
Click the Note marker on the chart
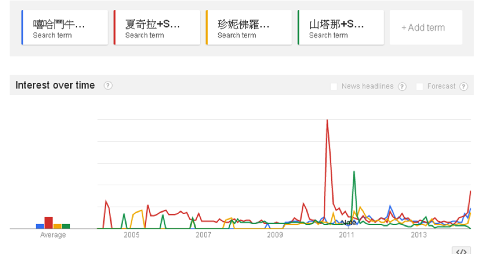[x=348, y=223]
